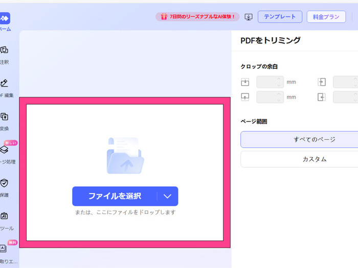Click the top crop margin icon
The image size is (358, 268).
(x=245, y=82)
